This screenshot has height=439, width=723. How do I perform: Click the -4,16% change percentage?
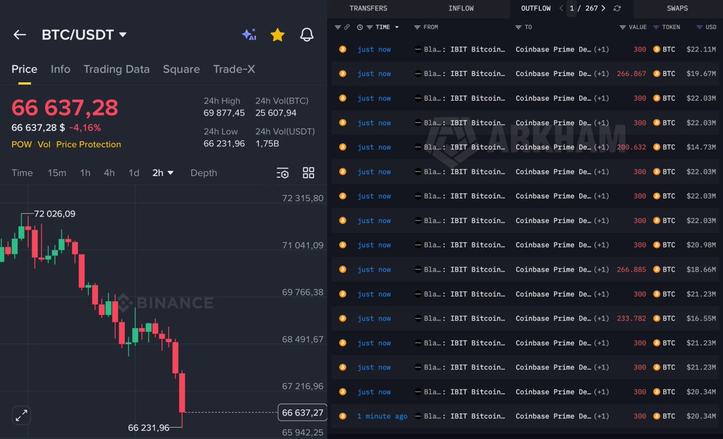point(85,128)
